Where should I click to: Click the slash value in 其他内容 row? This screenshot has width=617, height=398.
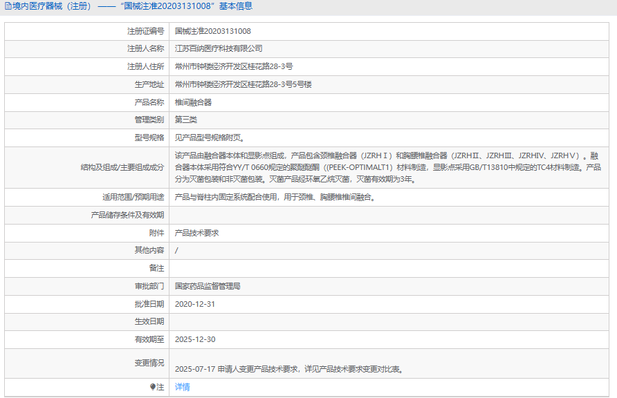(x=176, y=250)
